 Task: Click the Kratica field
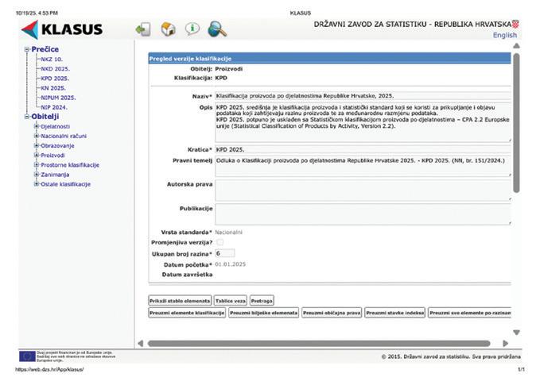pyautogui.click(x=363, y=149)
